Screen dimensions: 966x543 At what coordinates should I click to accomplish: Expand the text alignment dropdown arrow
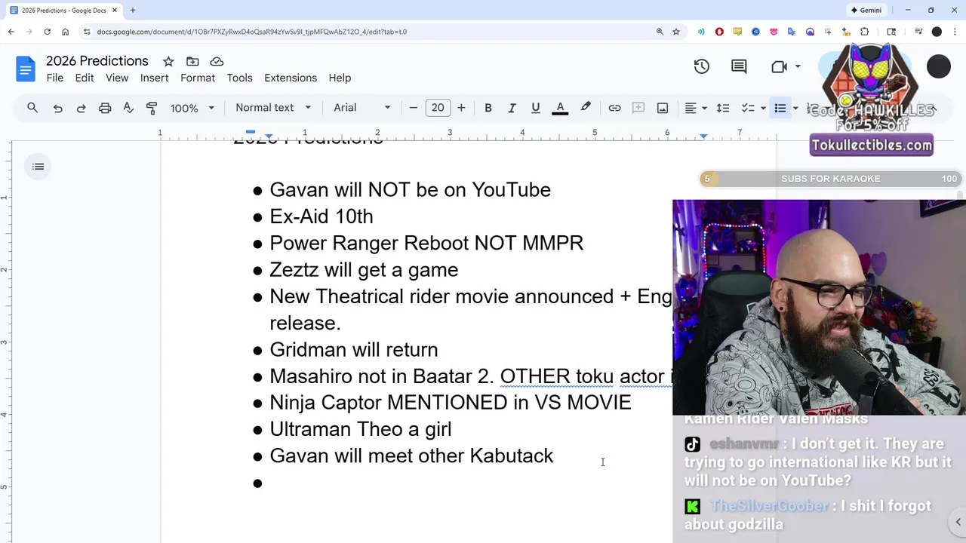(x=704, y=108)
